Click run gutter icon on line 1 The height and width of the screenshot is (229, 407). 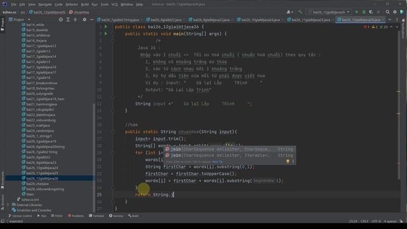(x=106, y=27)
